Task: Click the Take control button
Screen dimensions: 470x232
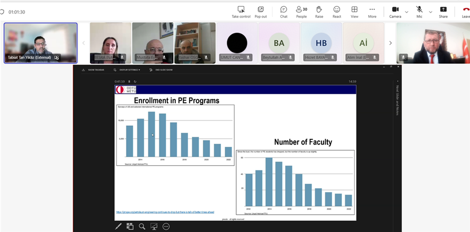Action: [x=241, y=12]
